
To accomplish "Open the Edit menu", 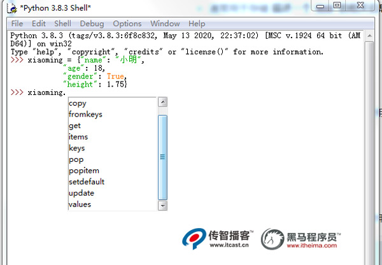I will coord(39,24).
